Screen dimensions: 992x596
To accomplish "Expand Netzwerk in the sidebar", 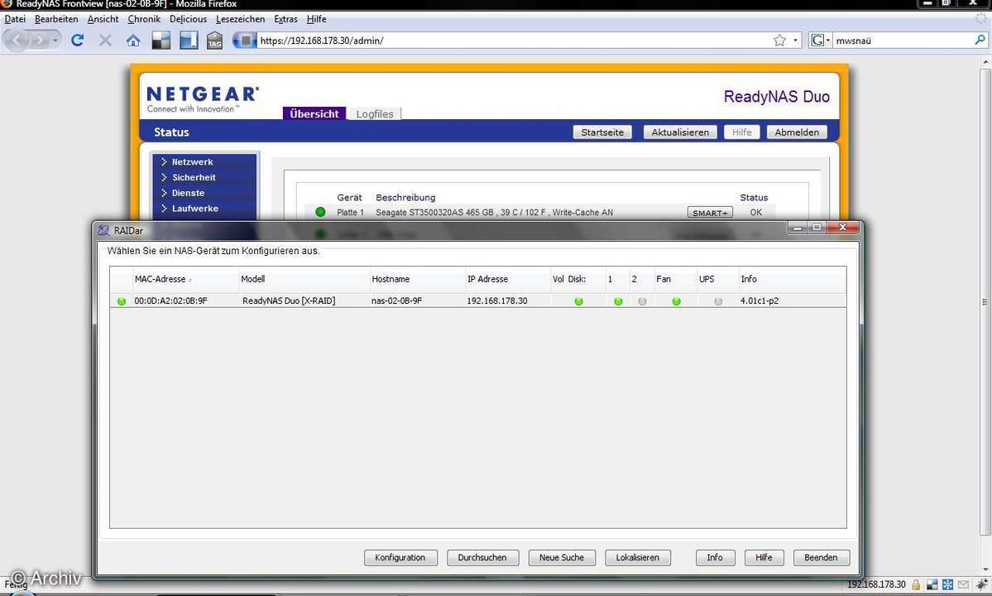I will coord(192,162).
